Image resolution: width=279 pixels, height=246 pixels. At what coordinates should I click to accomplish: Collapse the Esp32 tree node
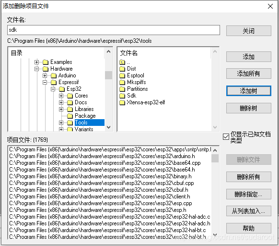click(53, 89)
